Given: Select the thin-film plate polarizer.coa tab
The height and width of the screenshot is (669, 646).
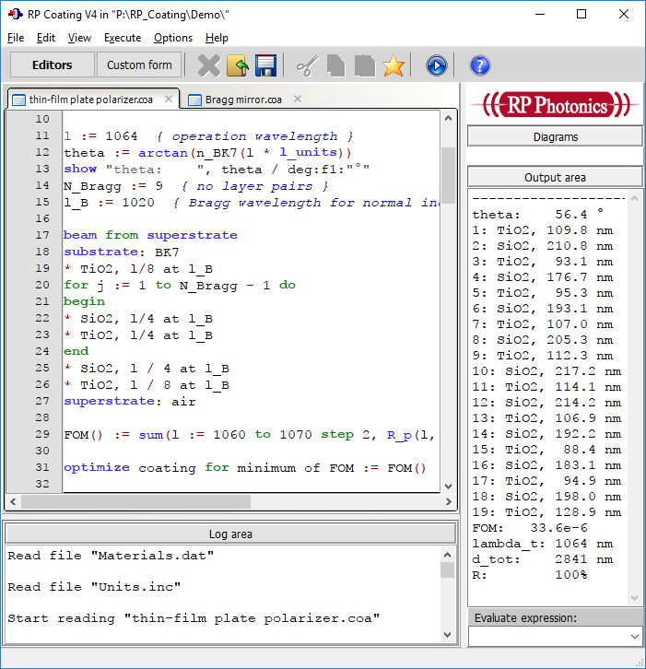Looking at the screenshot, I should (x=91, y=100).
